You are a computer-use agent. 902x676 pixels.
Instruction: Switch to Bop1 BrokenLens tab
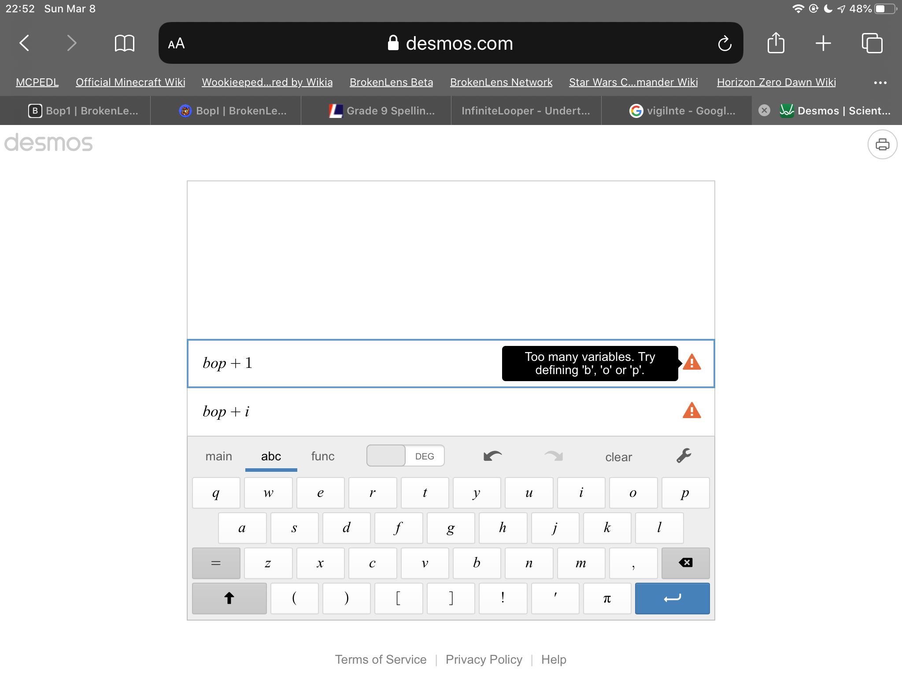(x=75, y=110)
